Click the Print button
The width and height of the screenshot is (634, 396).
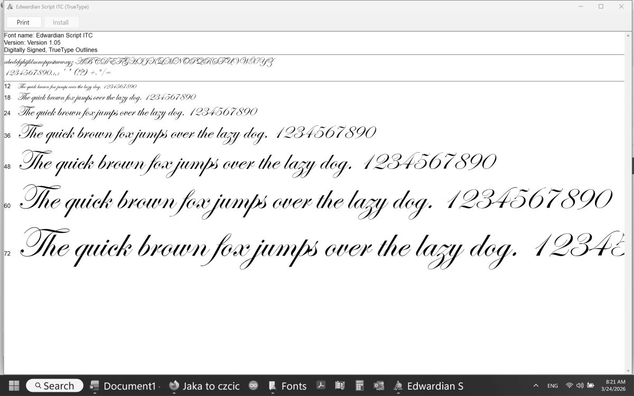23,22
